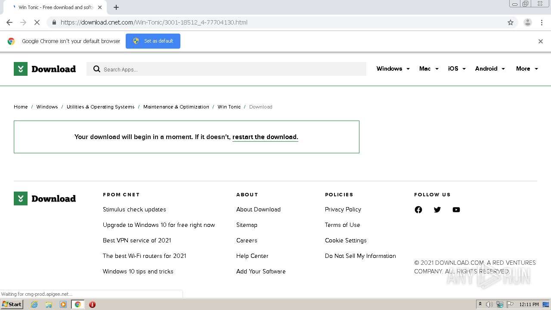Open Best VPN service of 2021 link
The image size is (551, 310).
click(137, 240)
